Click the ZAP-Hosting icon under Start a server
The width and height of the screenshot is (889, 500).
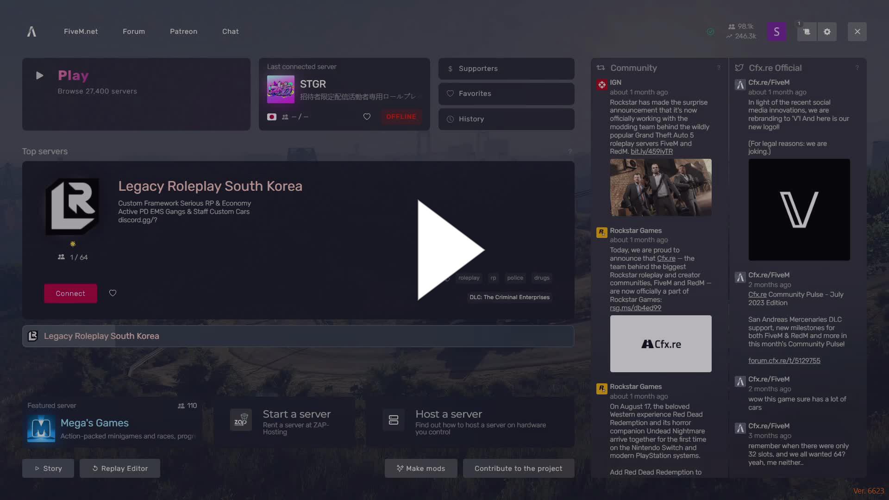(240, 420)
